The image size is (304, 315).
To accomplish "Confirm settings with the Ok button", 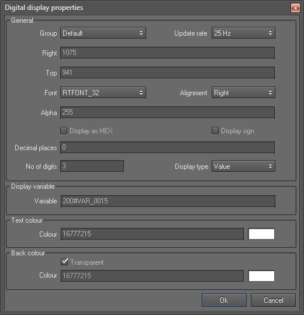I will [224, 300].
